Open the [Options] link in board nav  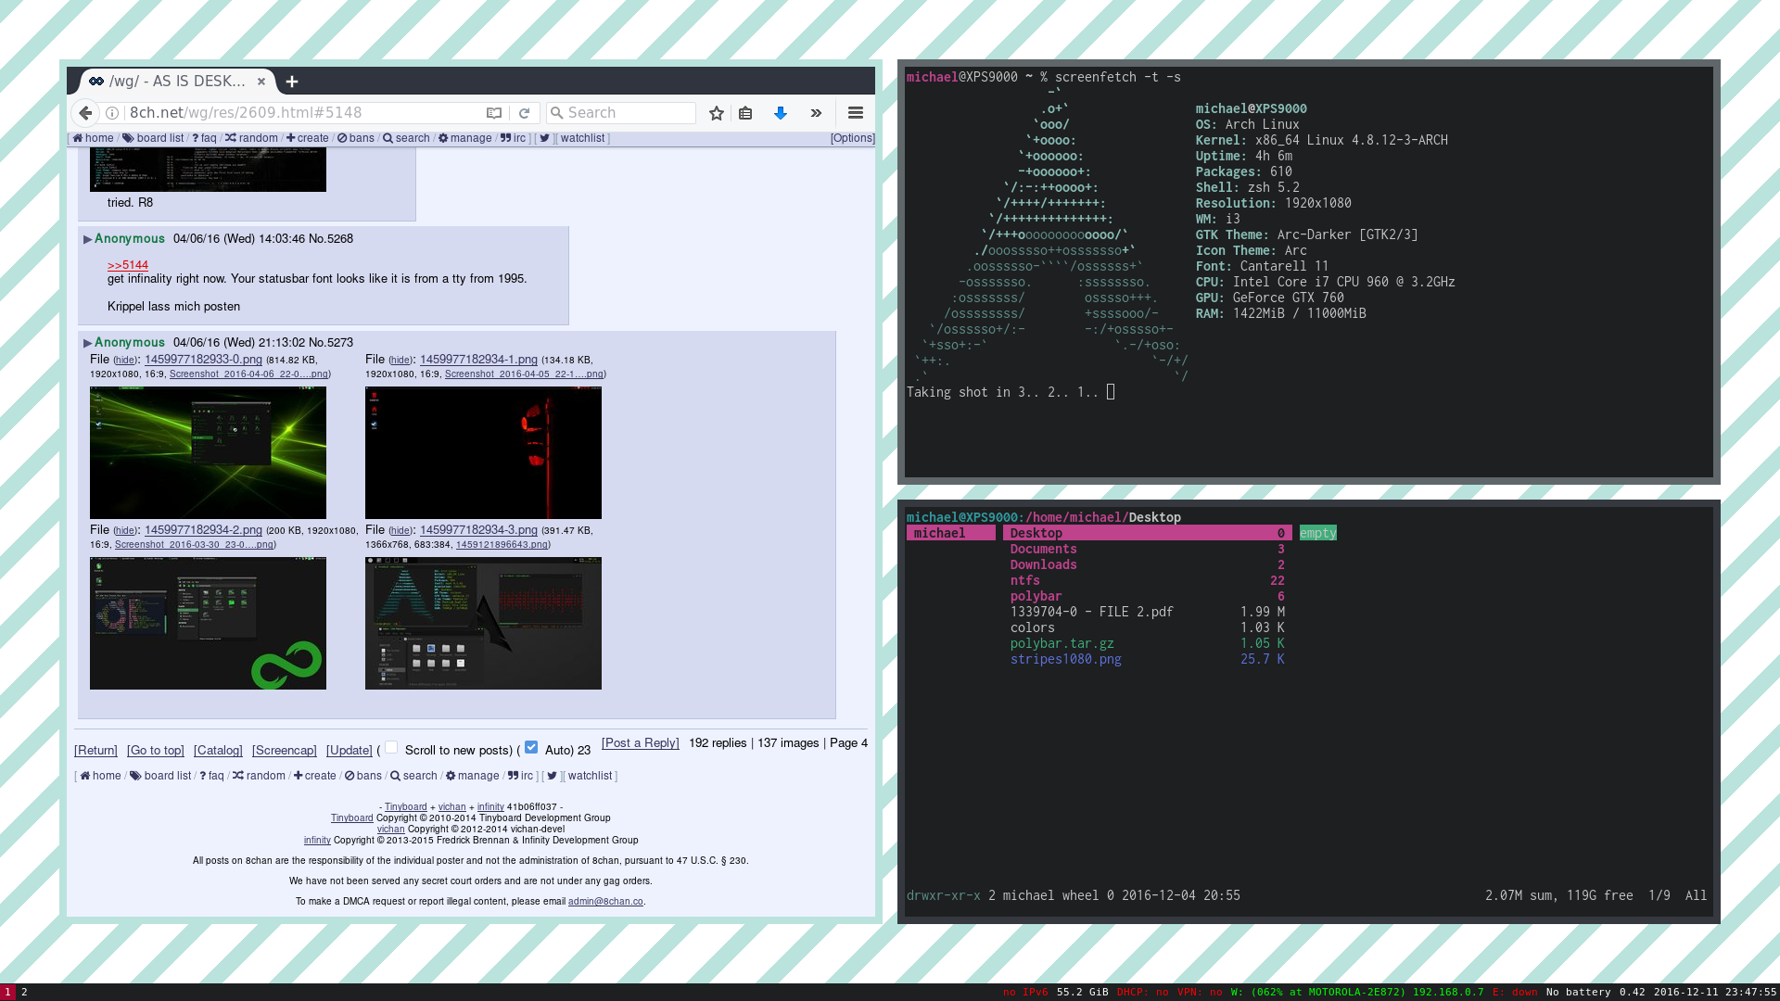(x=852, y=138)
